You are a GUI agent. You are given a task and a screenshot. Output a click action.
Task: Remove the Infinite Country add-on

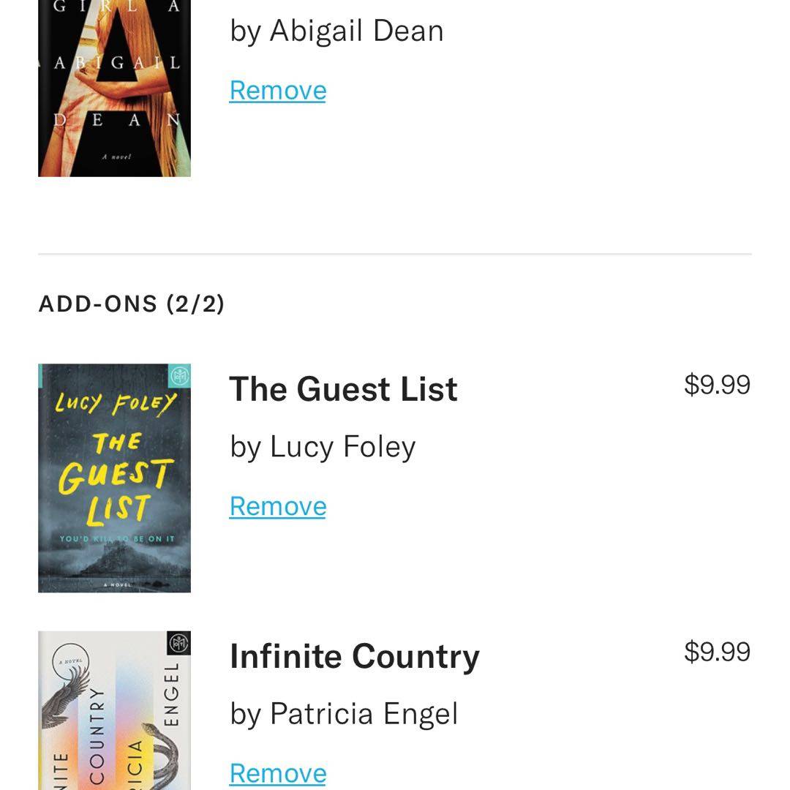point(278,772)
